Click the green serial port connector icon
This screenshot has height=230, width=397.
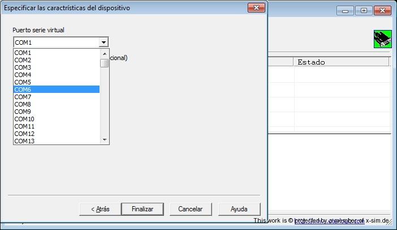(x=382, y=39)
